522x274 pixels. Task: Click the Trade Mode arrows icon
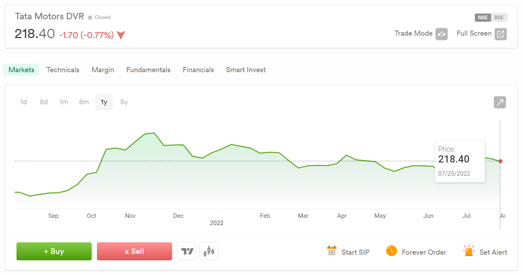[442, 34]
